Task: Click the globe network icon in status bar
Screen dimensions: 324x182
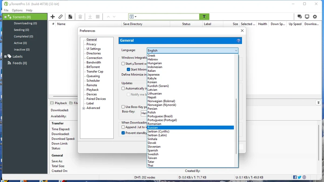Action: coord(304,177)
